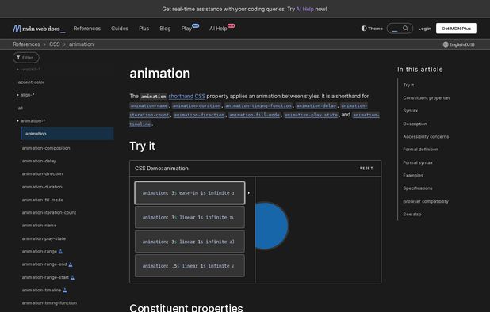Viewport: 490px width, 312px height.
Task: Open animation-iteration-count in the sidebar
Action: coord(49,212)
